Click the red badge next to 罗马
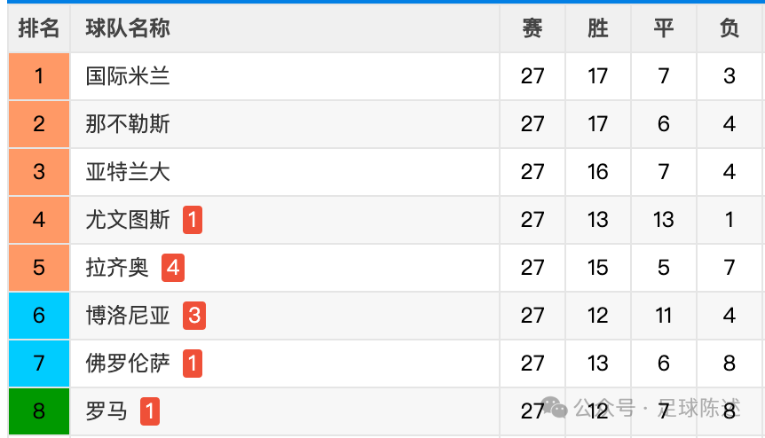Viewport: 765px width, 438px height. click(150, 411)
